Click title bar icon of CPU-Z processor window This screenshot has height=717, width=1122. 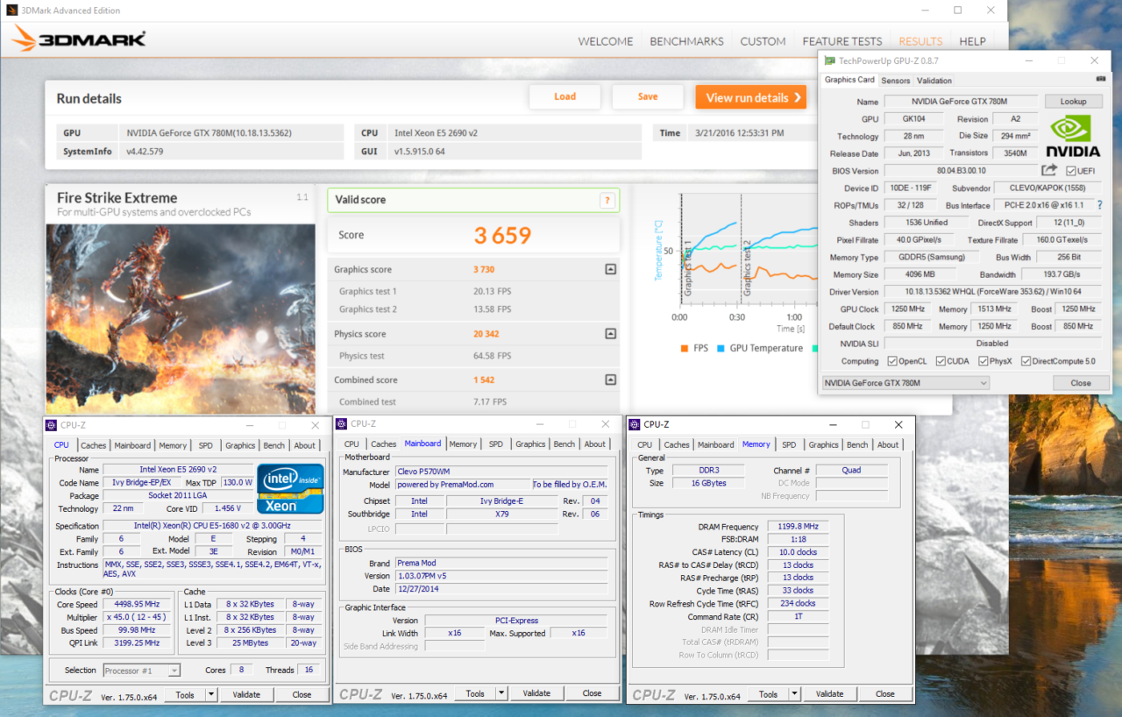click(51, 425)
